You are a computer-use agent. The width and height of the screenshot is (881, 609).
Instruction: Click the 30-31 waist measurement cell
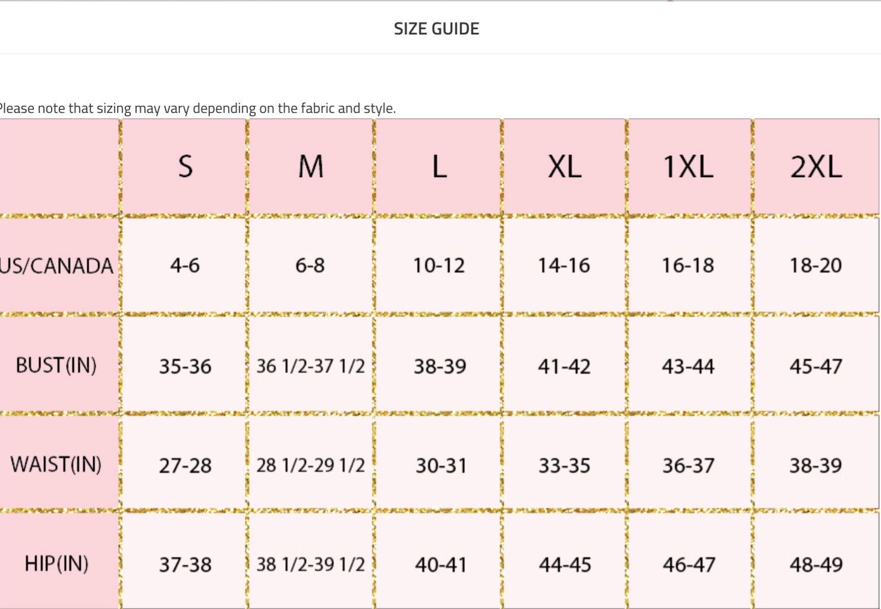tap(440, 465)
